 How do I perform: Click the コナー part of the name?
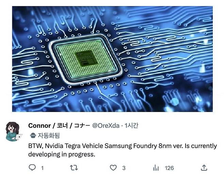82,126
